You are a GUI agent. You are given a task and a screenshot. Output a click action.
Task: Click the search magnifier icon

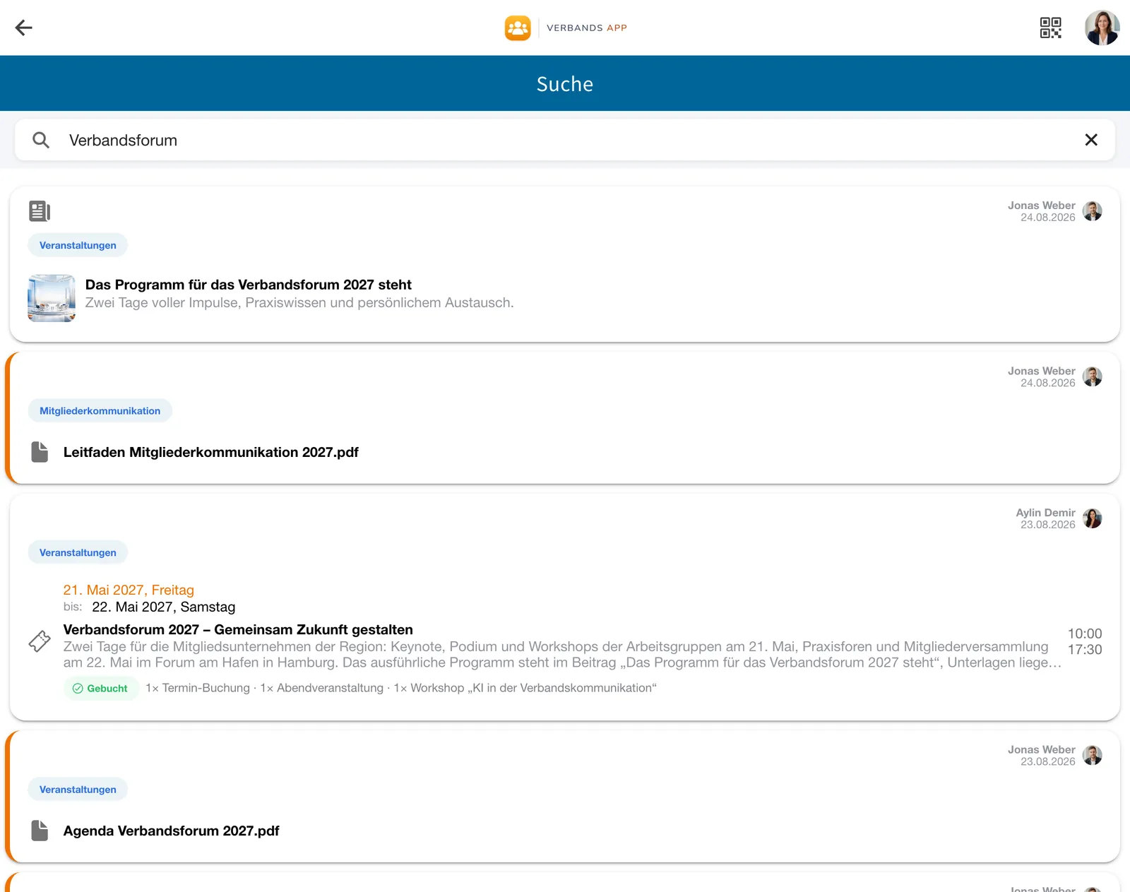pos(41,140)
